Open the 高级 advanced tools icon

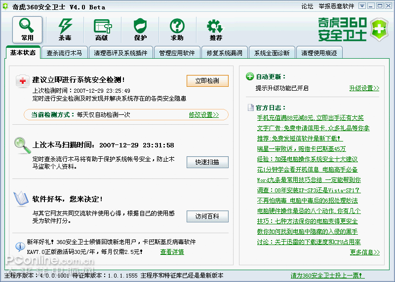pyautogui.click(x=102, y=30)
